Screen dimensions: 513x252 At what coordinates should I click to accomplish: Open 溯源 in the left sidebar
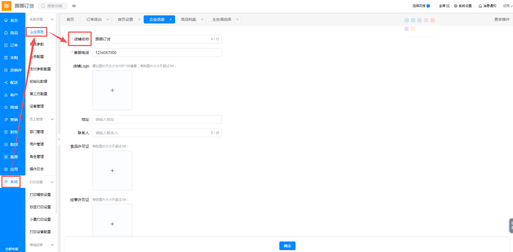tap(13, 157)
